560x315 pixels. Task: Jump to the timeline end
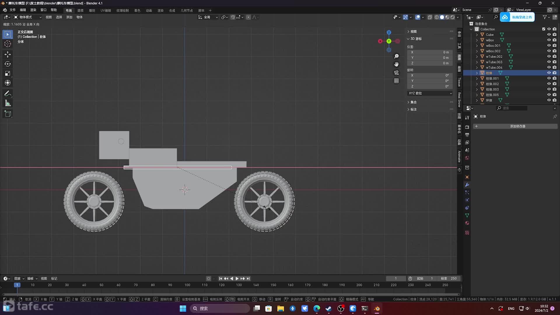coord(248,279)
